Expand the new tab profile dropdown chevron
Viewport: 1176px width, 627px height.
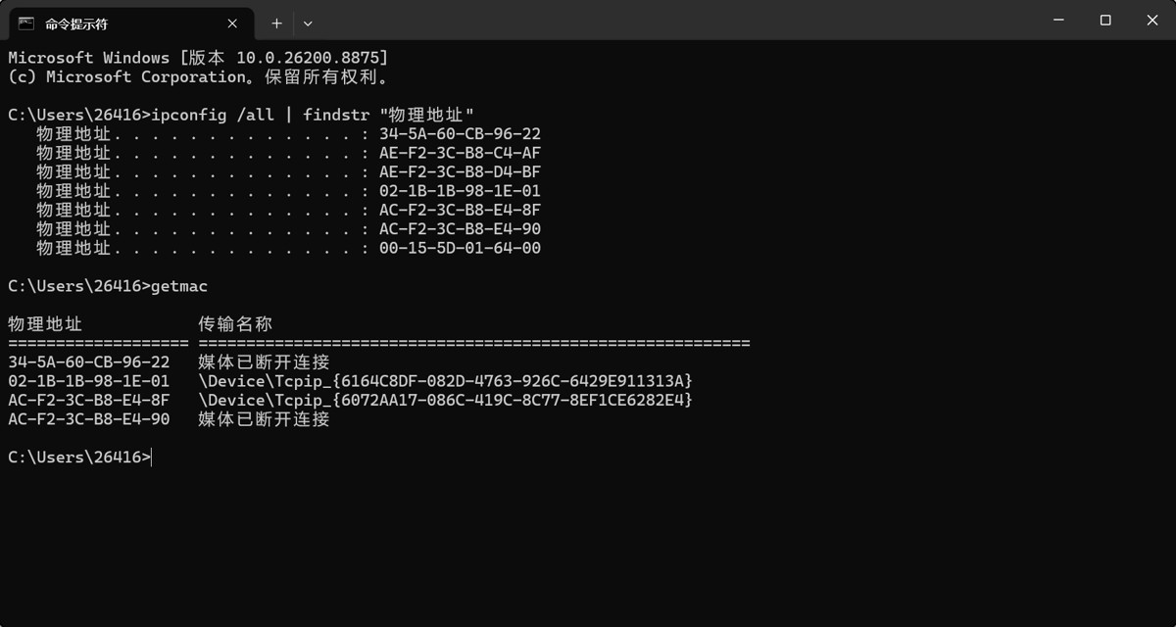click(x=308, y=23)
